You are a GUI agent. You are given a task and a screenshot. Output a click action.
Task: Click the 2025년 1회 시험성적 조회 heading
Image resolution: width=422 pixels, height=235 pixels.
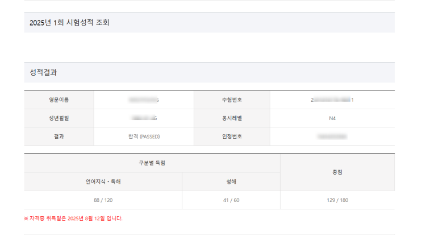pos(69,23)
